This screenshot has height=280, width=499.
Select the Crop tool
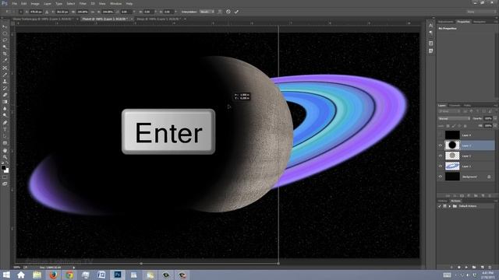point(5,54)
